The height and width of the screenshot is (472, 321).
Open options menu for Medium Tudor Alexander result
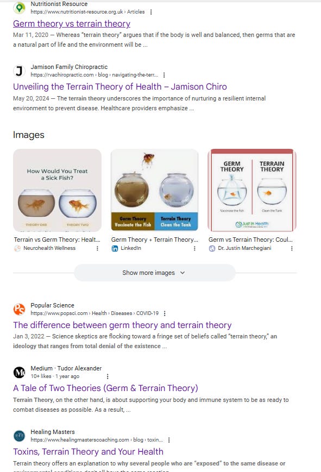108,376
